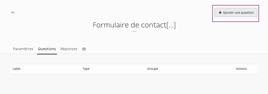
Task: Switch to the Paramètres tab
Action: pos(23,49)
